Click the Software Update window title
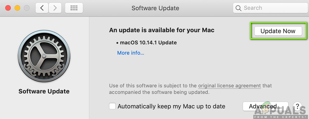The image size is (309, 119). coord(155,8)
